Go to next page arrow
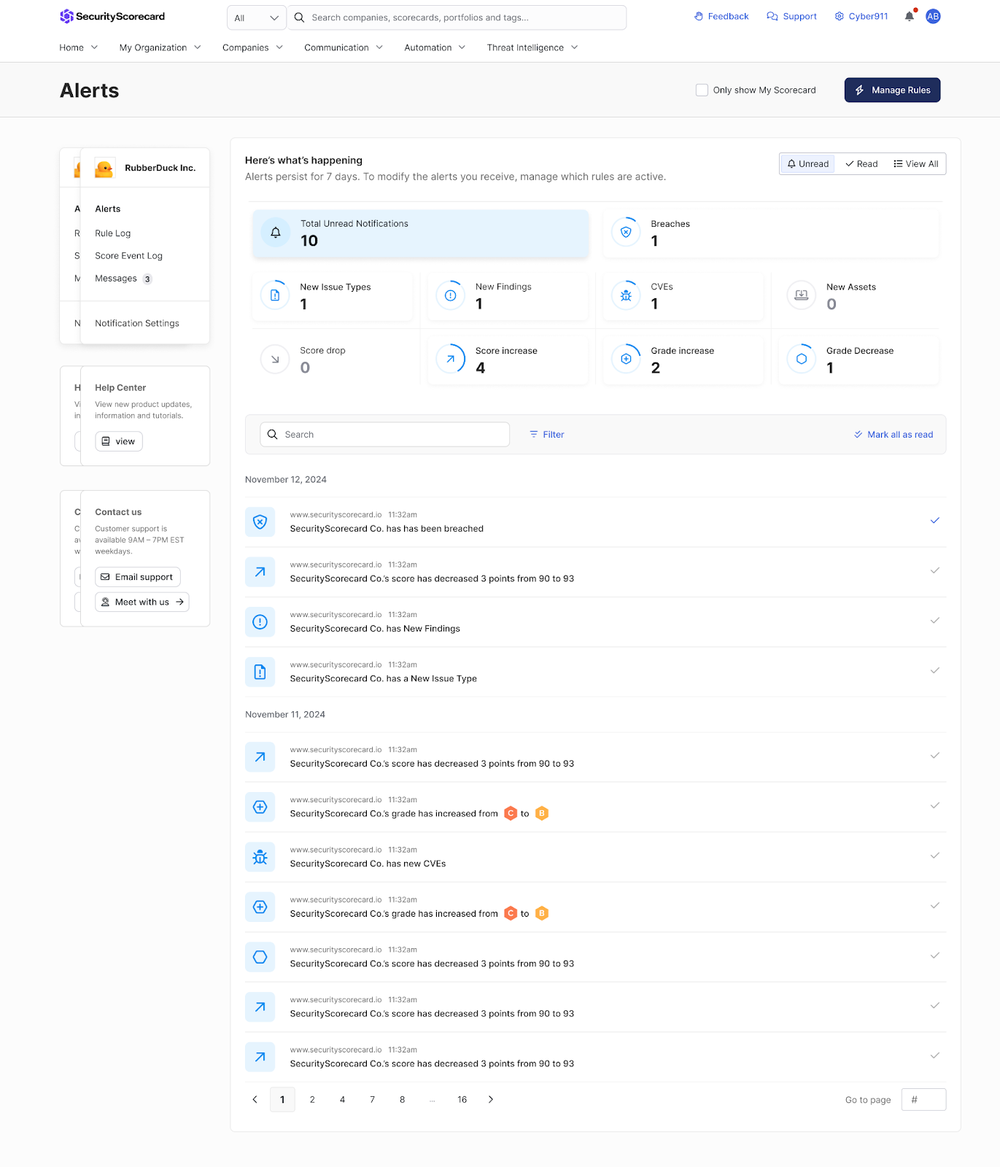Image resolution: width=1000 pixels, height=1167 pixels. pos(491,1099)
